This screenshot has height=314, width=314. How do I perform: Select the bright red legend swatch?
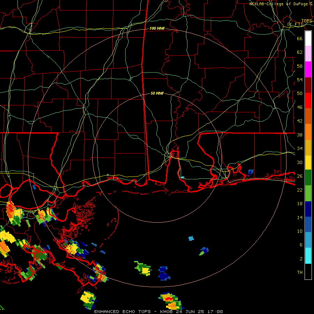(308, 100)
